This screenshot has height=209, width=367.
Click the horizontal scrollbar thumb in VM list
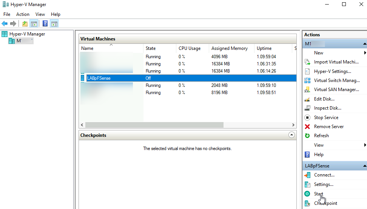(x=154, y=125)
